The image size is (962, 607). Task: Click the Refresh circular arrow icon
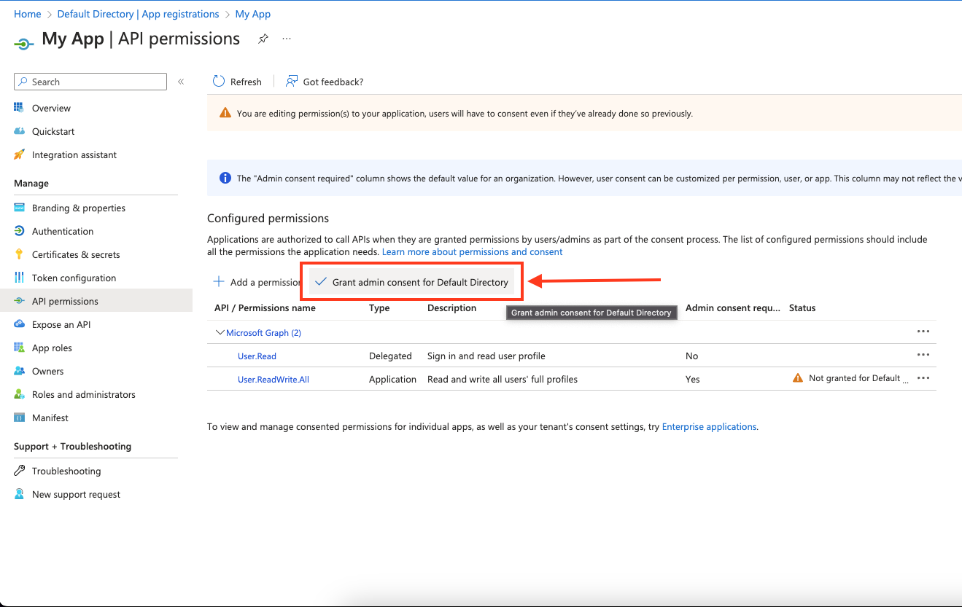(219, 81)
